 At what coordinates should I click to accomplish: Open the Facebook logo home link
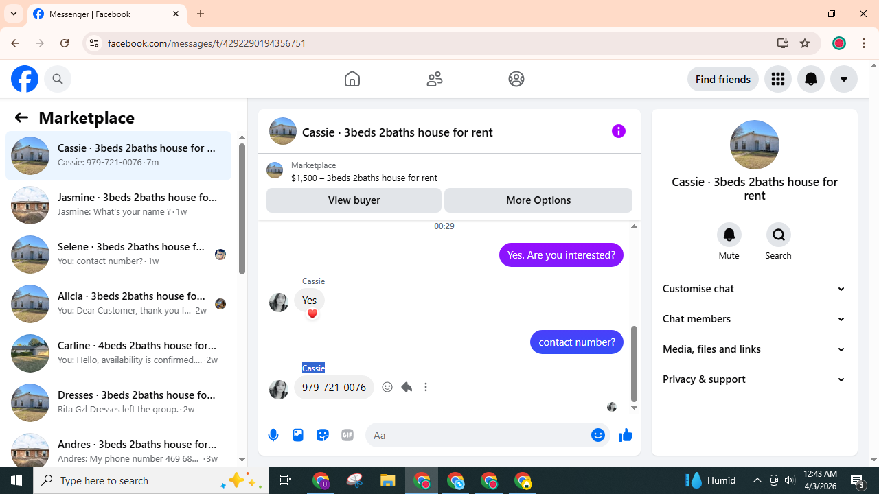pyautogui.click(x=25, y=79)
